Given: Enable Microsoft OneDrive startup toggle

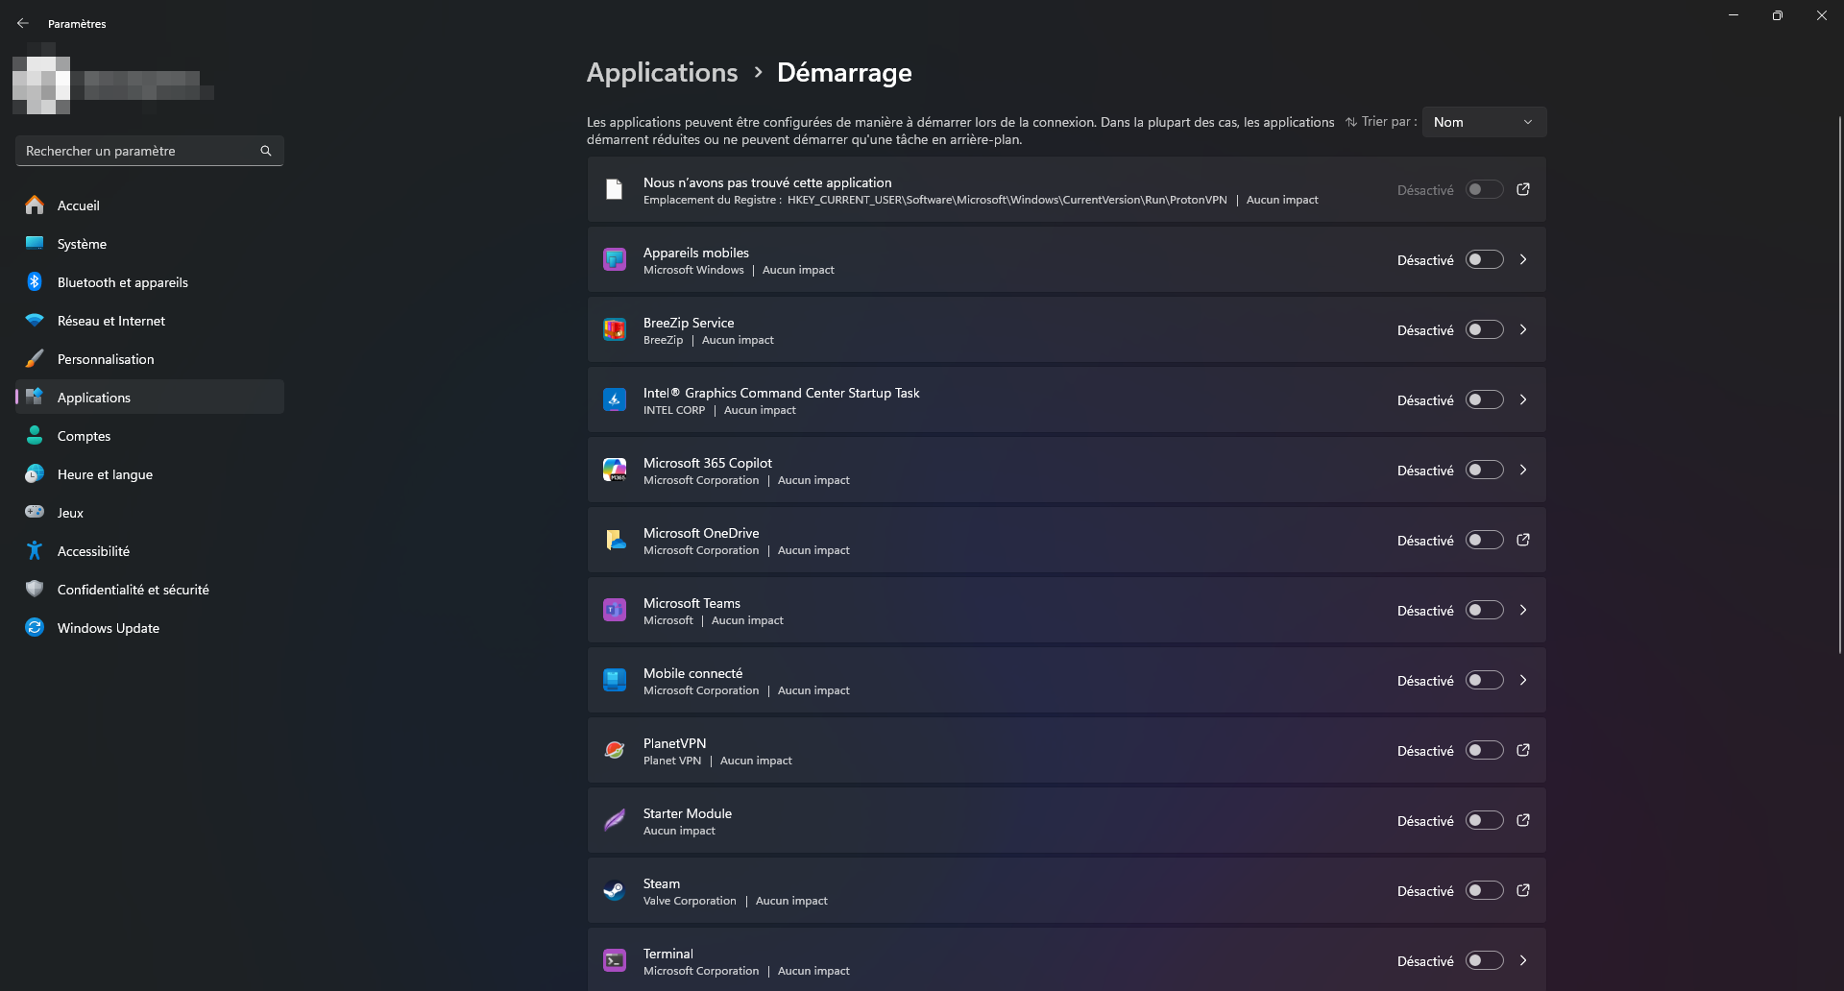Looking at the screenshot, I should tap(1484, 540).
